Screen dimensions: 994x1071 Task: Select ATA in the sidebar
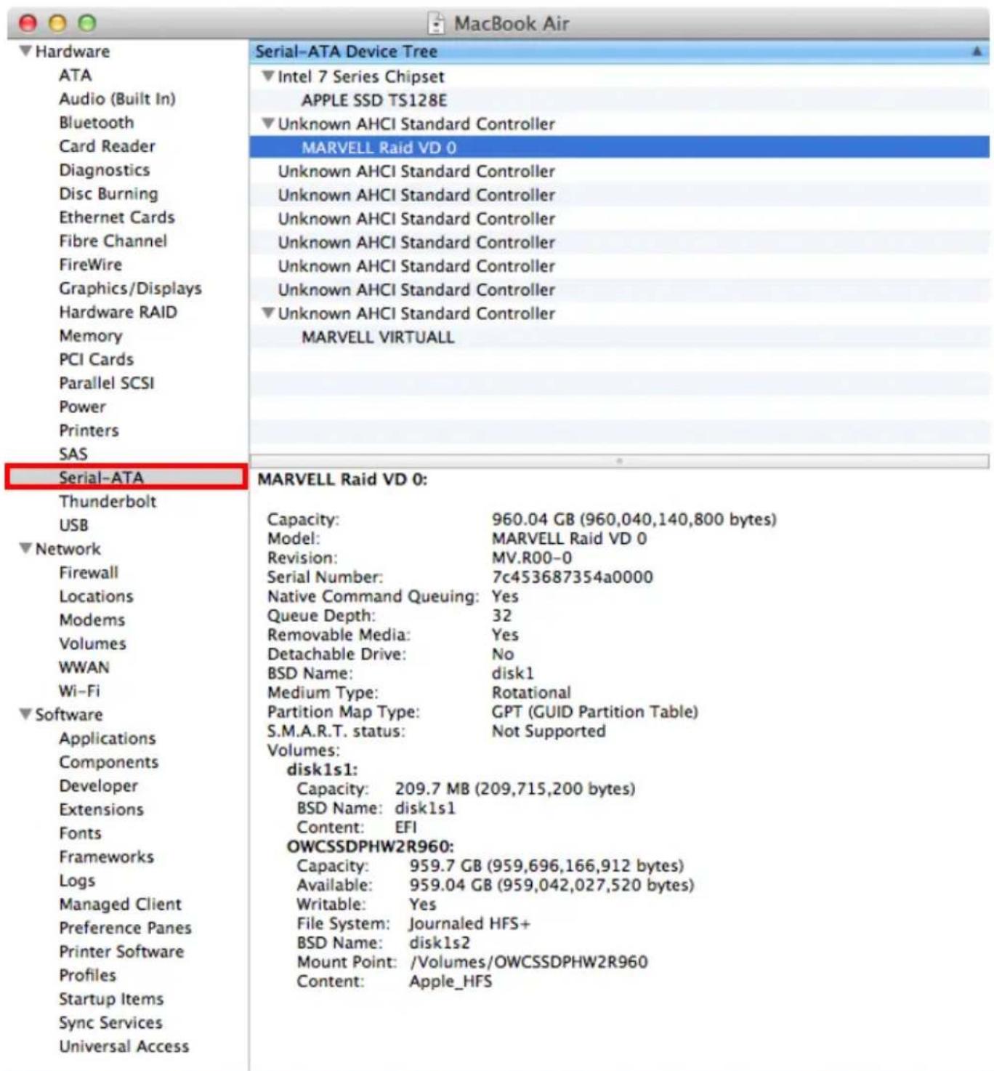[76, 75]
